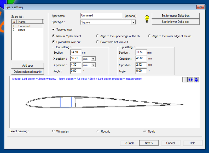The width and height of the screenshot is (209, 153).
Task: Open the Spar type dropdown
Action: (133, 22)
